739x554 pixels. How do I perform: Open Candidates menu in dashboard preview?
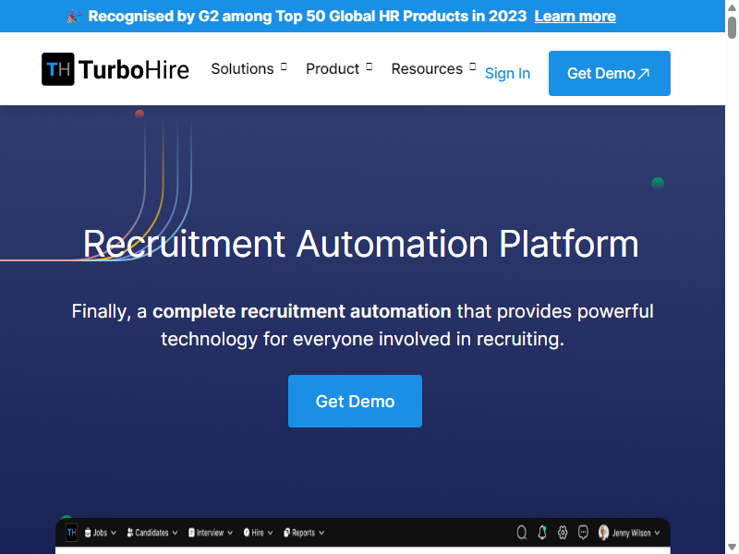pos(152,533)
